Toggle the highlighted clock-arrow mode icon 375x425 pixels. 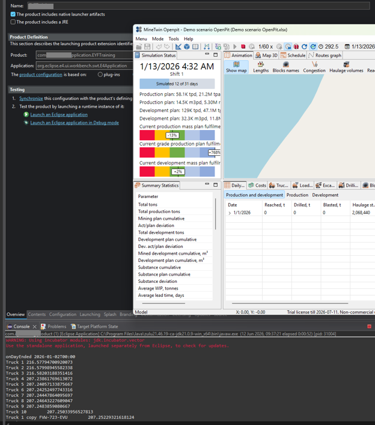point(288,46)
